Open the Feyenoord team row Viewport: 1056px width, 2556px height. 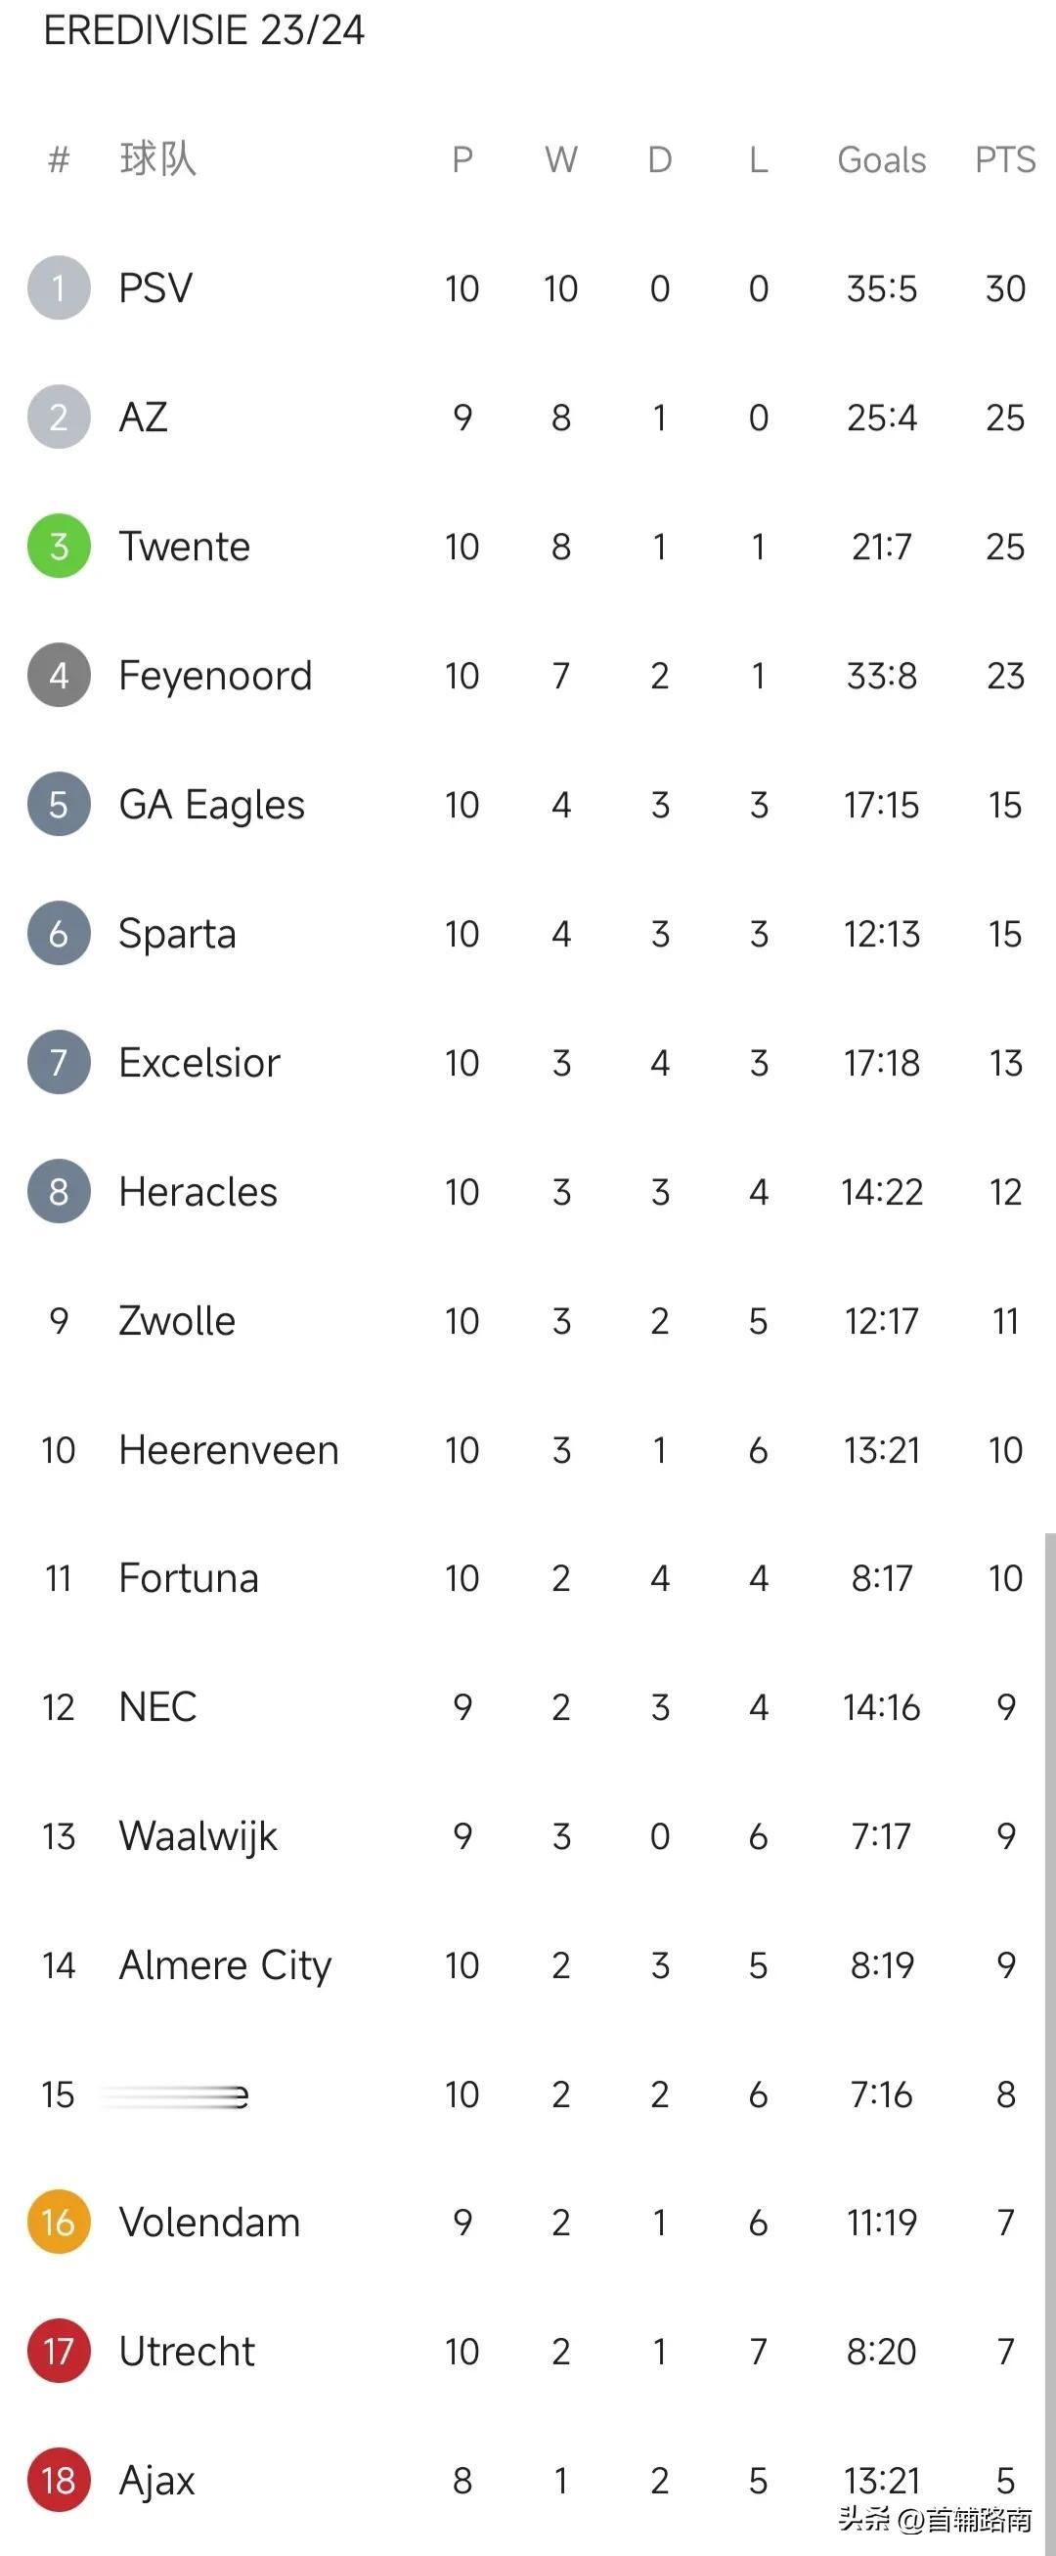coord(528,675)
